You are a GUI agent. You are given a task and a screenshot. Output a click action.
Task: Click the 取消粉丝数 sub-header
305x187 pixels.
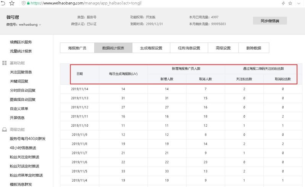(x=283, y=79)
